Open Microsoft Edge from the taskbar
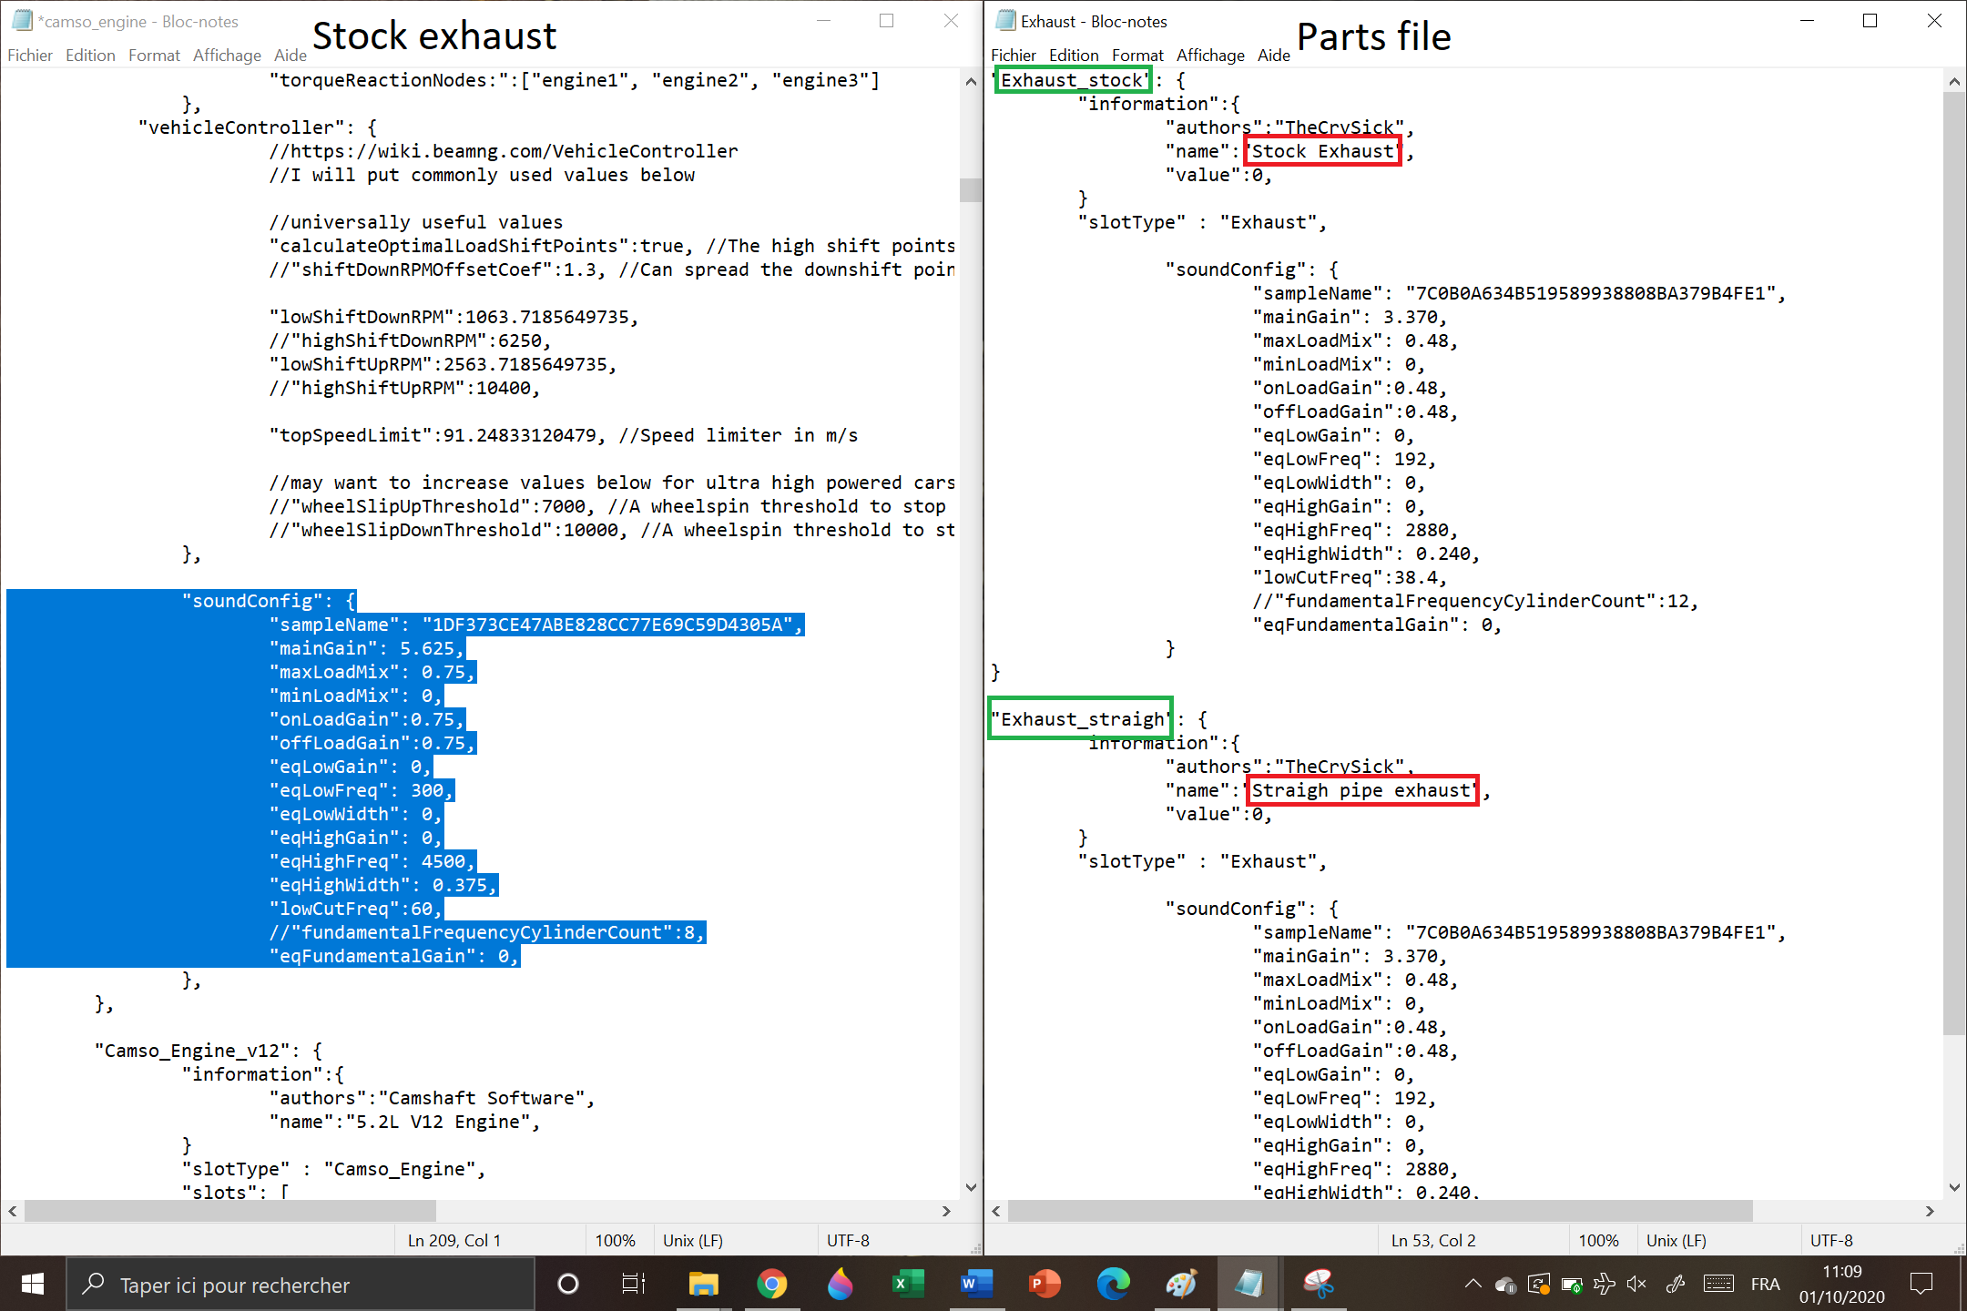1967x1311 pixels. point(1113,1284)
